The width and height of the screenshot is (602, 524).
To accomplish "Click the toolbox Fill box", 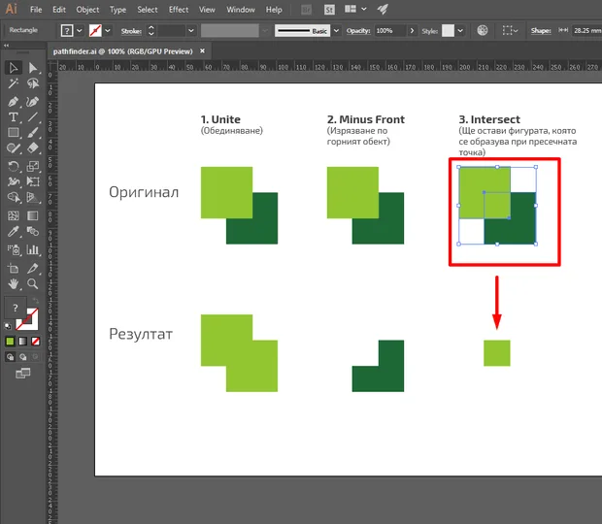I will 15,308.
